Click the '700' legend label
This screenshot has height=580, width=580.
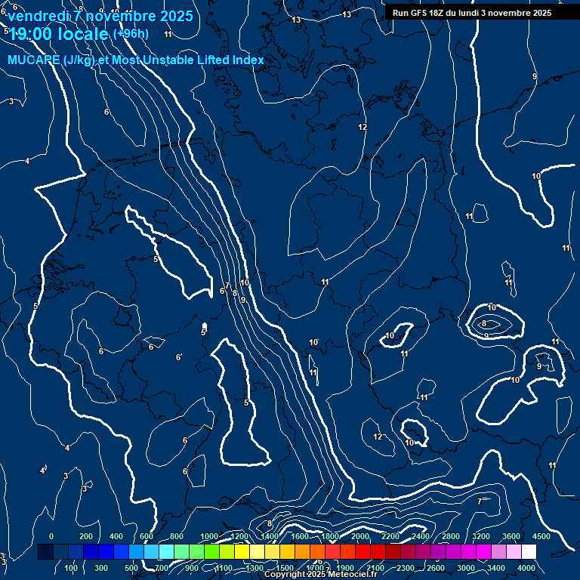click(162, 568)
